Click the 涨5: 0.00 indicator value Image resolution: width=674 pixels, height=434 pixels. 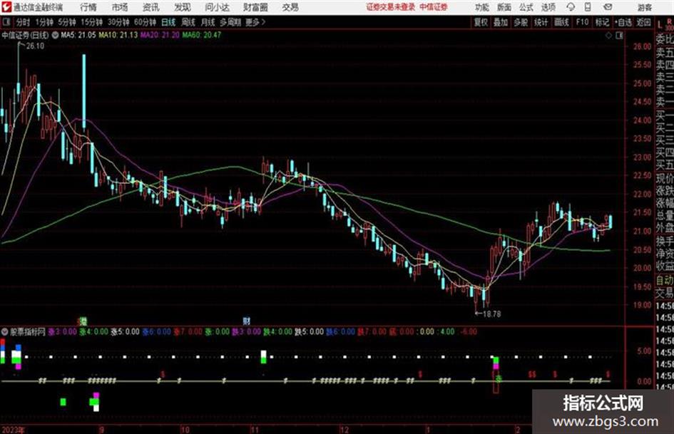[x=125, y=331]
